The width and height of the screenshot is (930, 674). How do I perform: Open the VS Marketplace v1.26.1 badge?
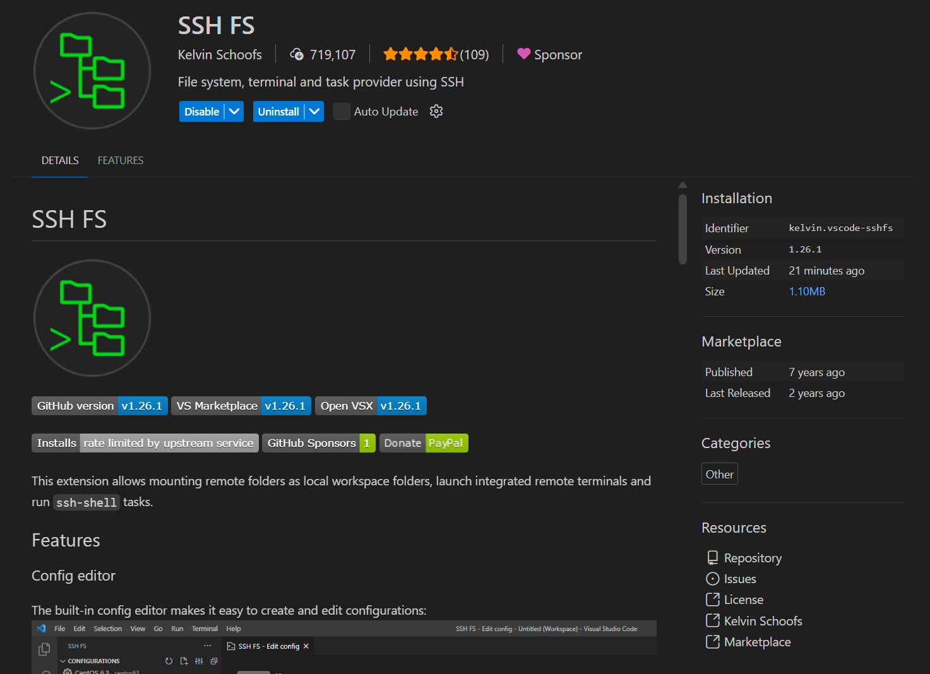[x=241, y=406]
